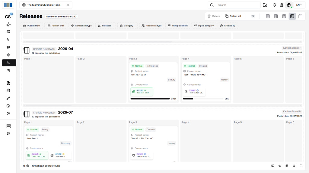Open the Publish from date filter
The width and height of the screenshot is (309, 173).
tap(31, 26)
